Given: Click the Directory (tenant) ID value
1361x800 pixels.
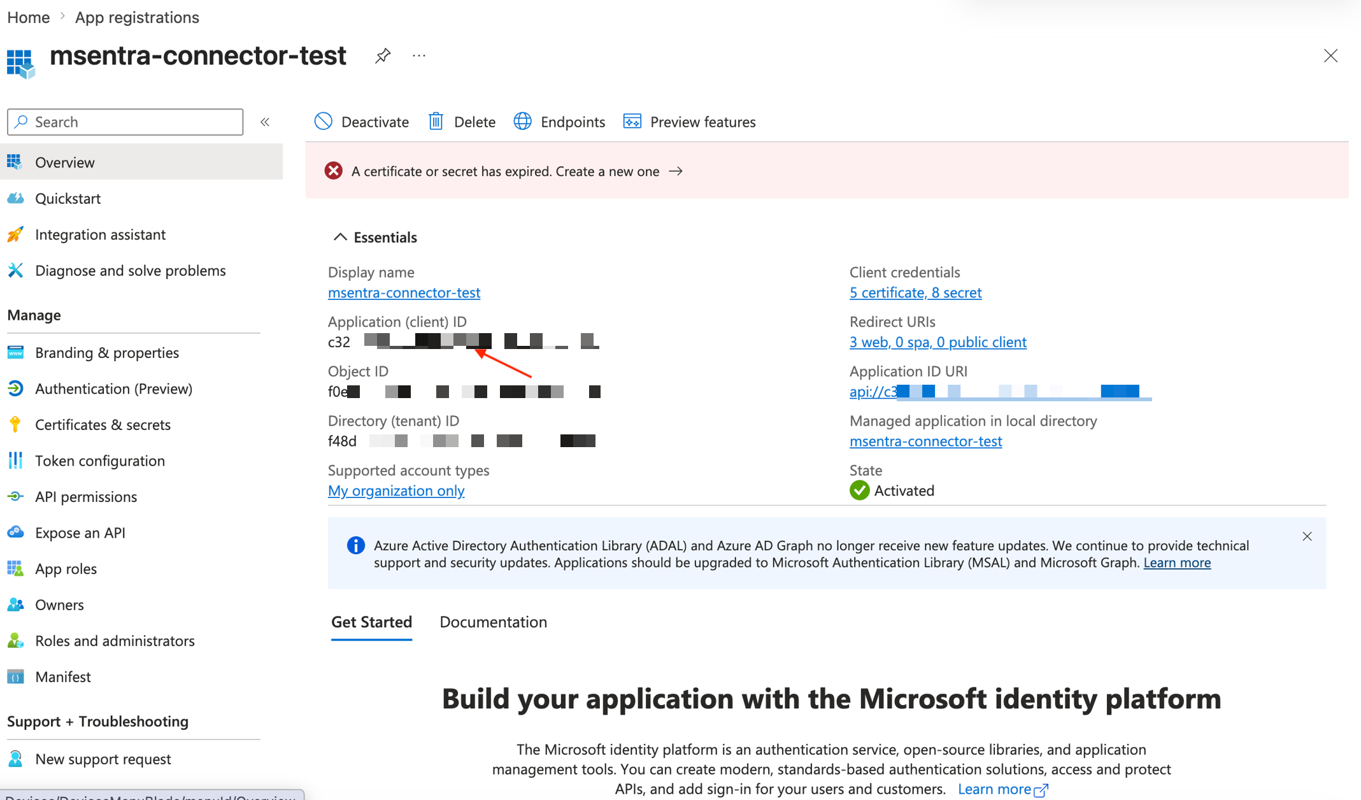Looking at the screenshot, I should [462, 441].
